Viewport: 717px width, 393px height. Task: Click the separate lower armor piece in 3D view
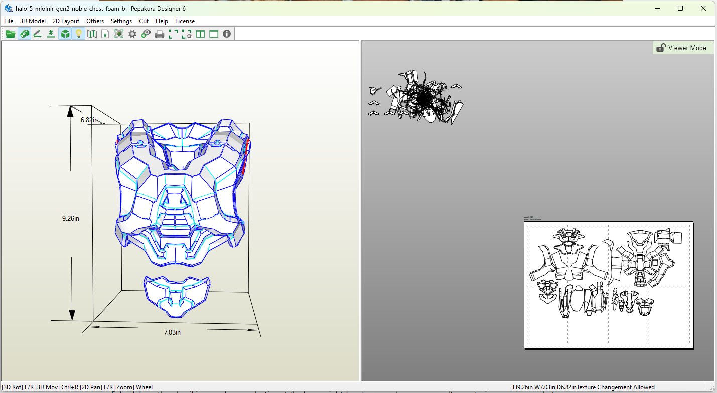coord(177,296)
